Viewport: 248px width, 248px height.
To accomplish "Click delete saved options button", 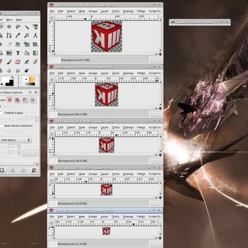I will pyautogui.click(x=23, y=170).
